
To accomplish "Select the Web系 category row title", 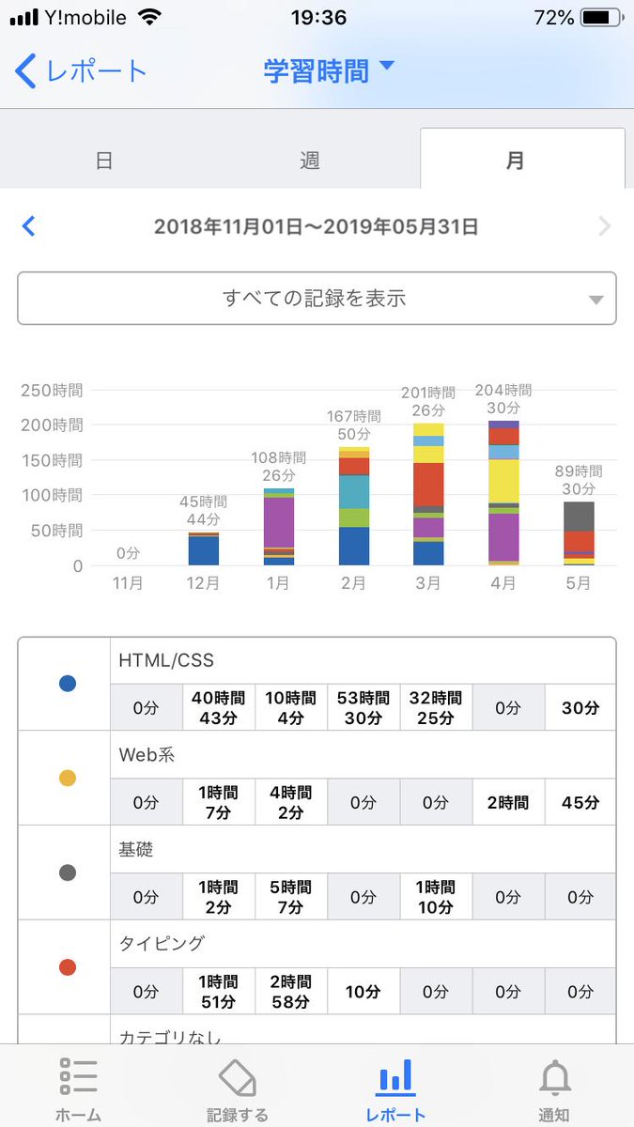I will click(x=147, y=755).
